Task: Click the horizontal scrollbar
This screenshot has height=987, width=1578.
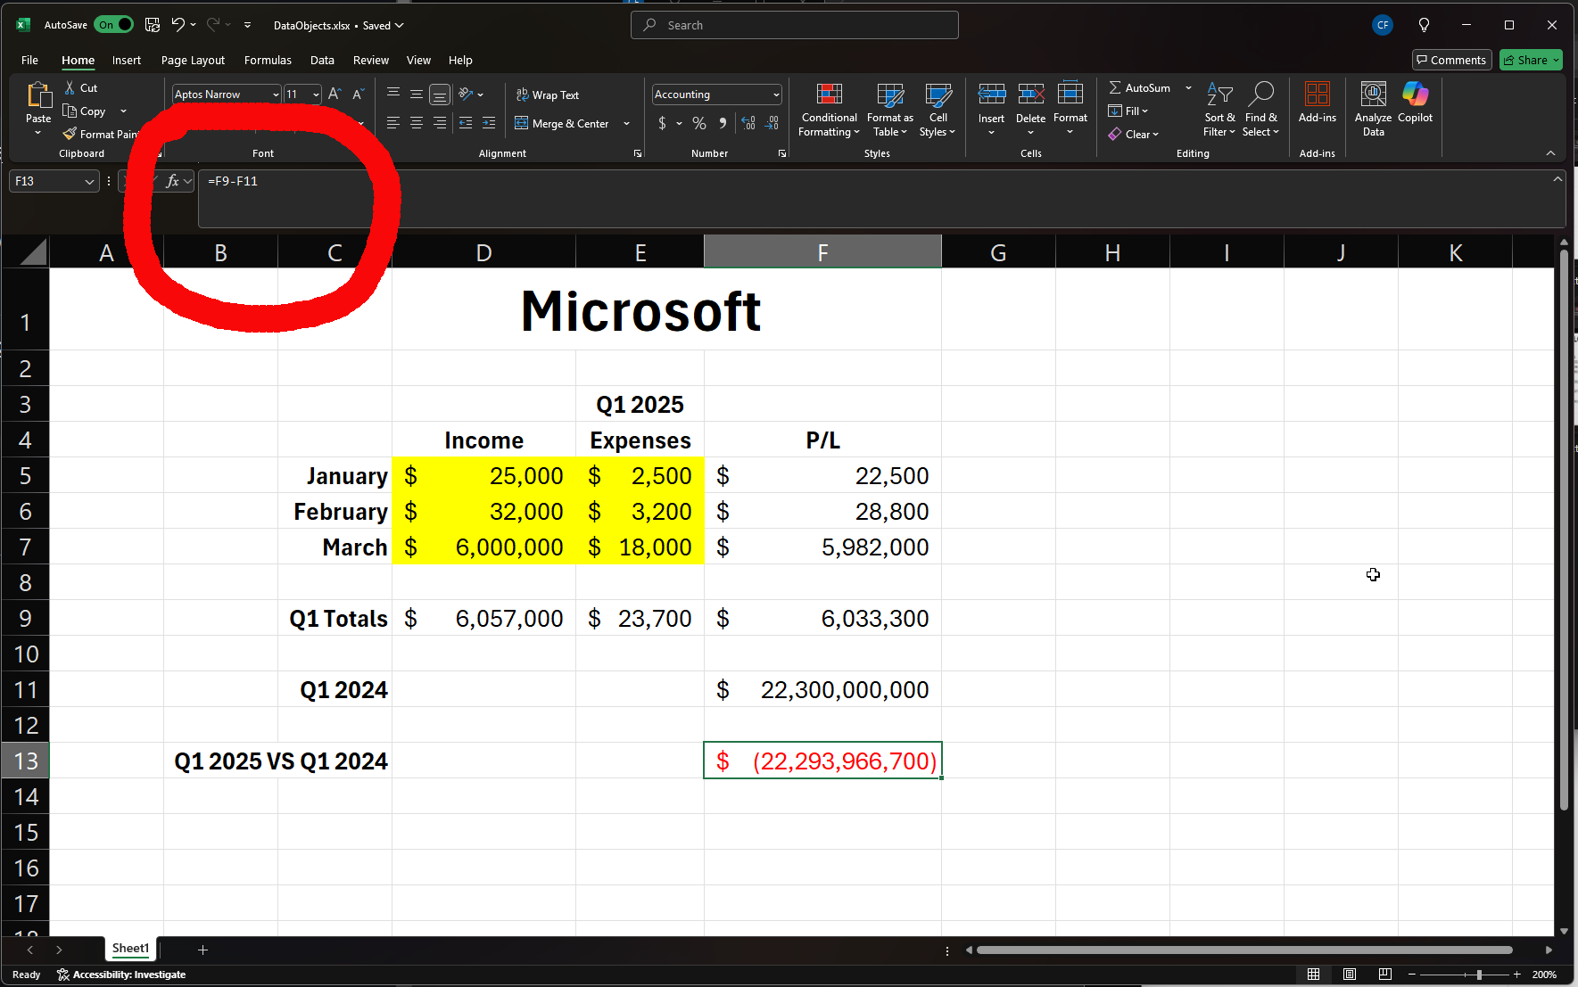Action: pyautogui.click(x=1244, y=950)
